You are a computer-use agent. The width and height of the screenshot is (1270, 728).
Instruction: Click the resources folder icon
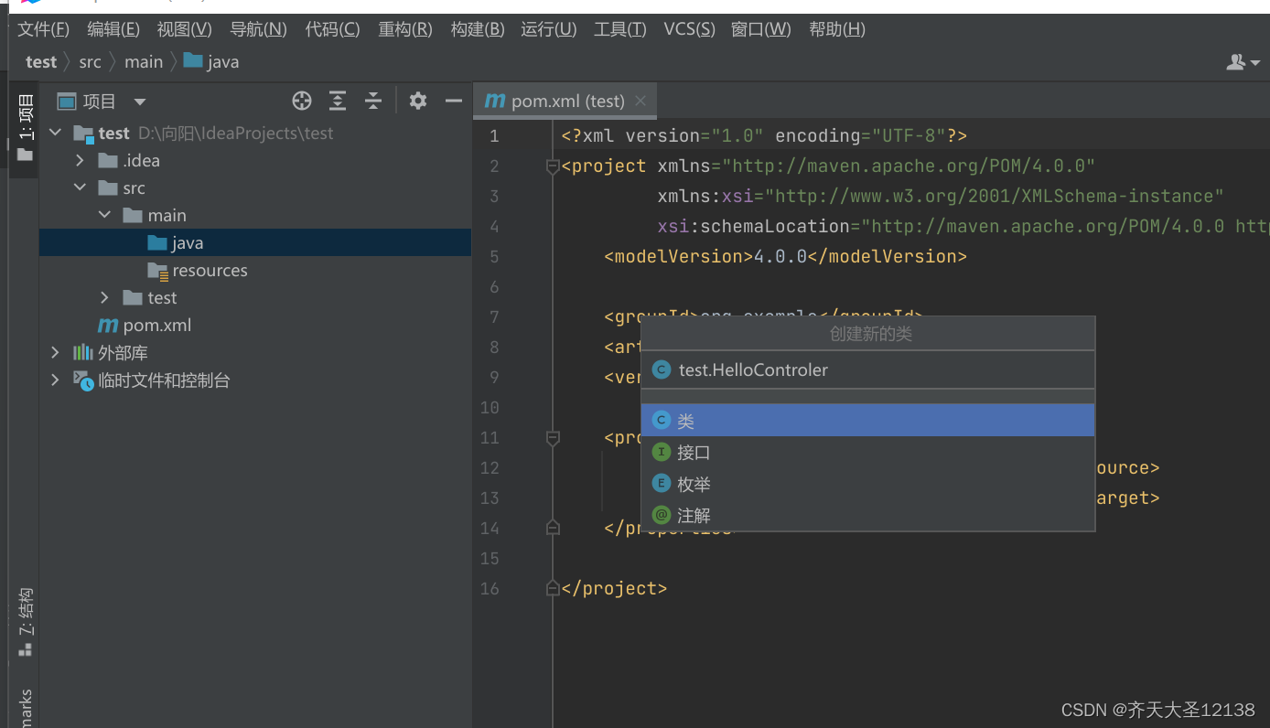158,271
